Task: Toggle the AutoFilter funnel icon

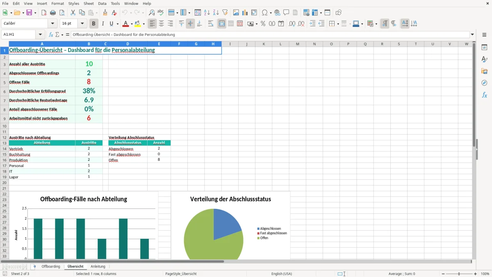Action: (x=225, y=13)
